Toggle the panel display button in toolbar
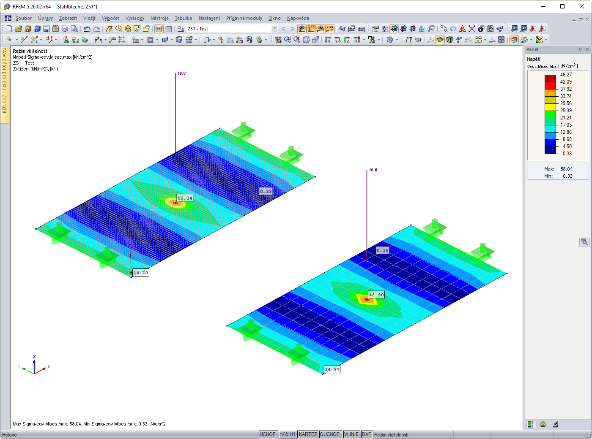Image resolution: width=592 pixels, height=439 pixels. 514,40
